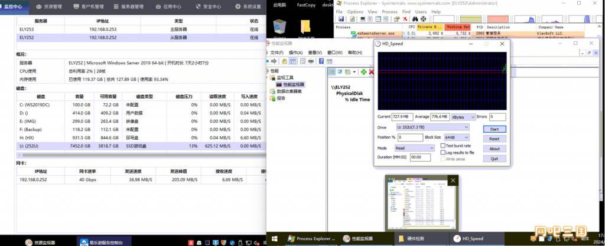Screen dimensions: 605x246
Task: Open the 查看(V) menu in Performance Monitor
Action: click(x=315, y=53)
